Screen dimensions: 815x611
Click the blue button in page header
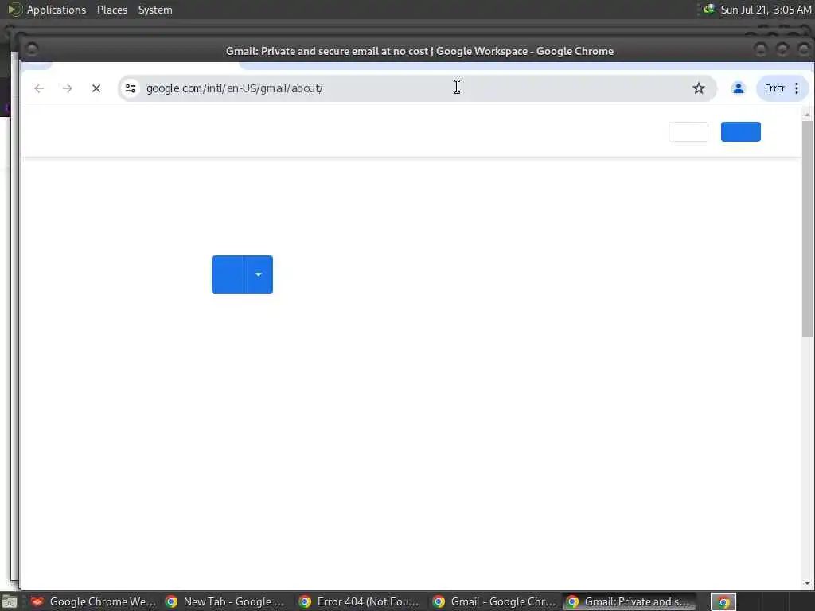tap(741, 131)
